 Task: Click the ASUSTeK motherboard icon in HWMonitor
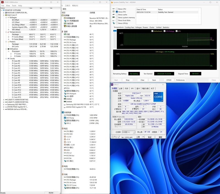coord(6,13)
